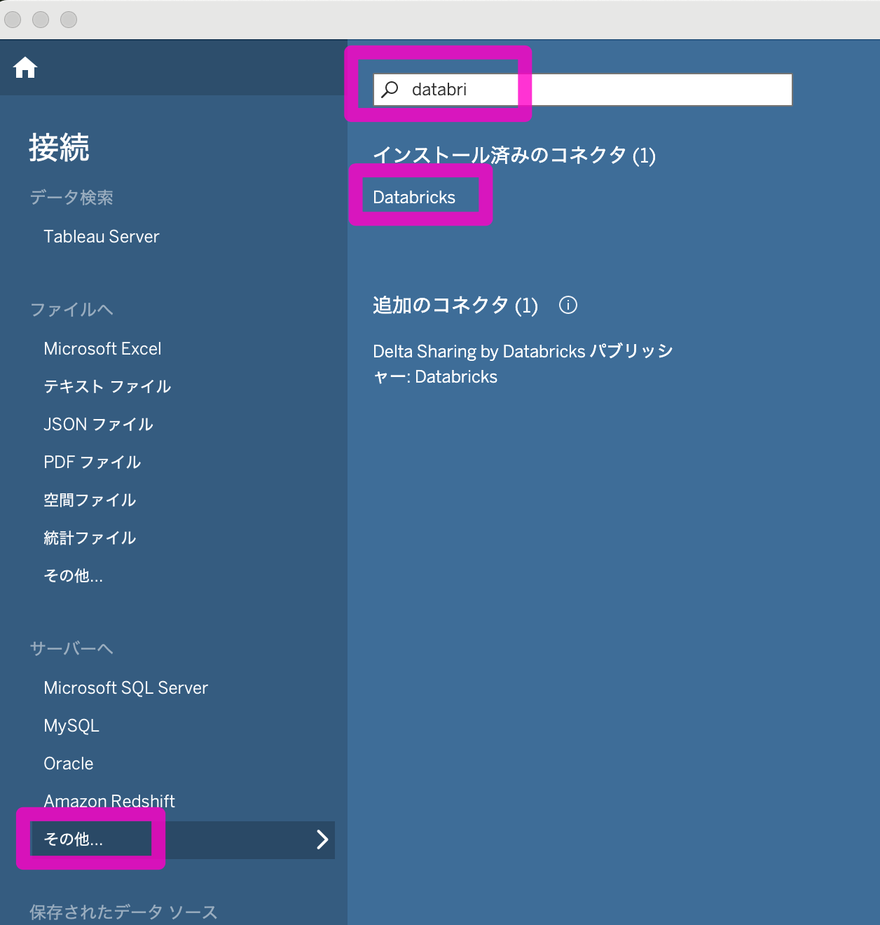Select 空間ファイル option
The image size is (880, 925).
[90, 500]
